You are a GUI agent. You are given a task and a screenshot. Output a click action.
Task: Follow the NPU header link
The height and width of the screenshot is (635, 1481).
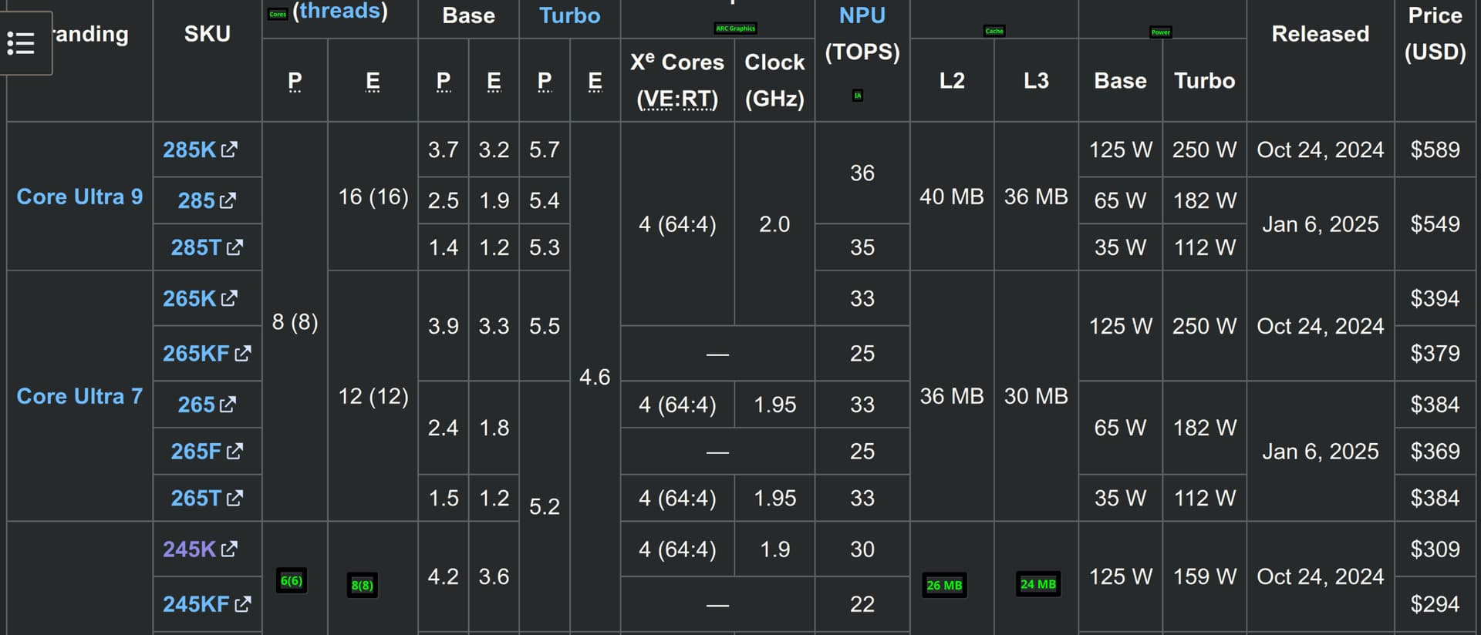click(x=862, y=15)
